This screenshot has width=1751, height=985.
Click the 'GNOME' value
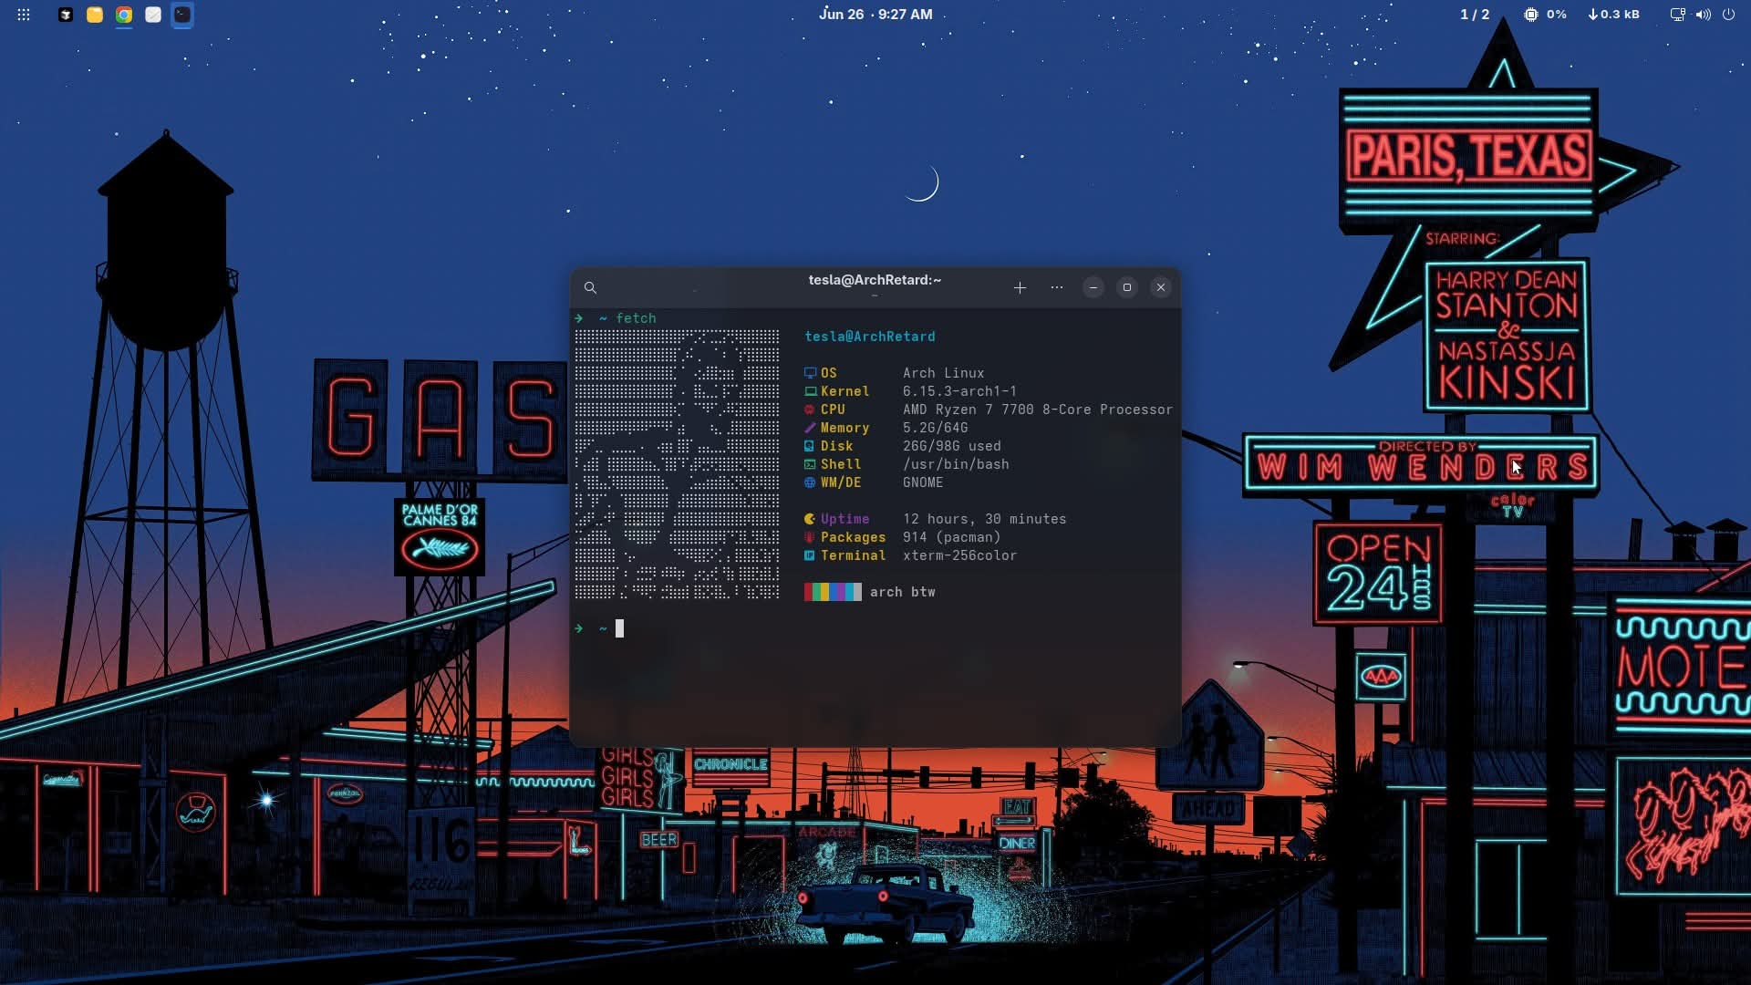923,482
